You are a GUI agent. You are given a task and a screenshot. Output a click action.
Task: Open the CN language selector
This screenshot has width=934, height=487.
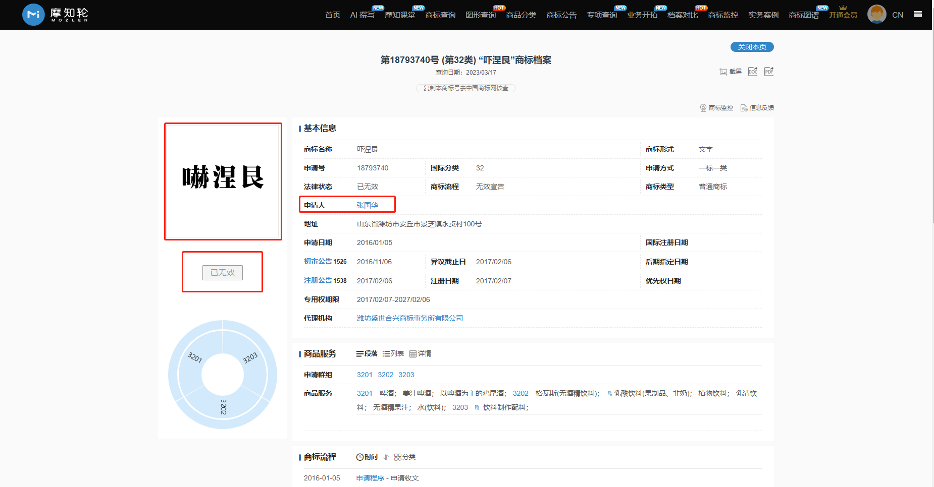coord(897,15)
